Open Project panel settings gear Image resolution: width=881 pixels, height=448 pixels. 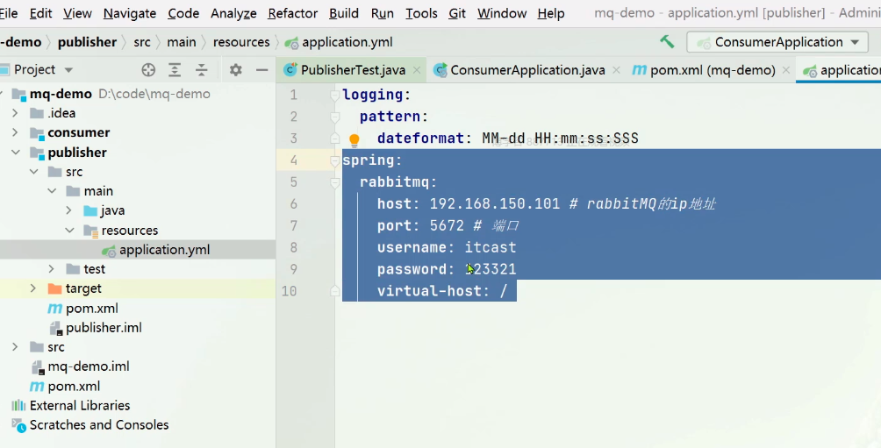point(235,69)
